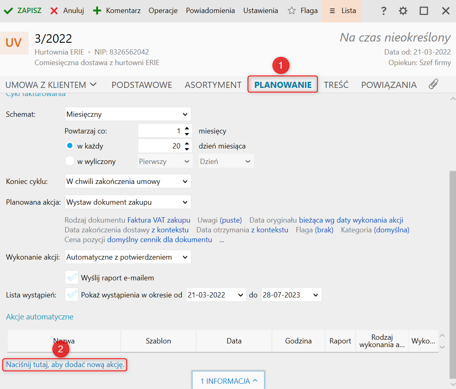Toggle 'Pokaż wystąpienia w okresie' checkbox
The height and width of the screenshot is (389, 456).
pyautogui.click(x=72, y=295)
